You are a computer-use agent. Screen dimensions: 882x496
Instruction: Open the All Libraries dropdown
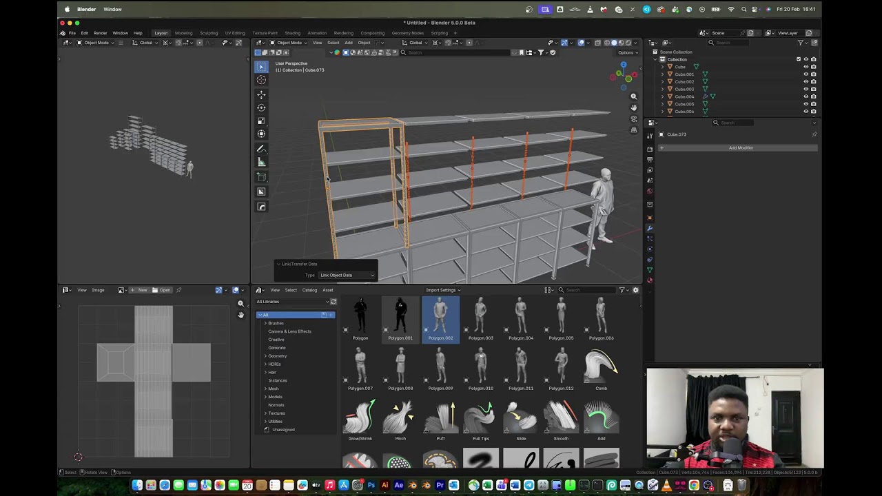coord(292,302)
